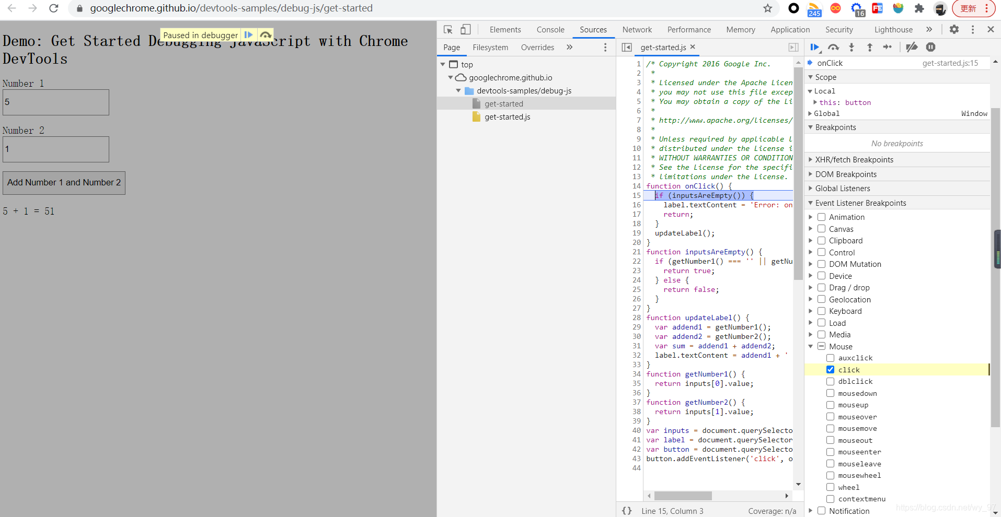Focus the Number 2 input field
This screenshot has width=1001, height=517.
56,149
